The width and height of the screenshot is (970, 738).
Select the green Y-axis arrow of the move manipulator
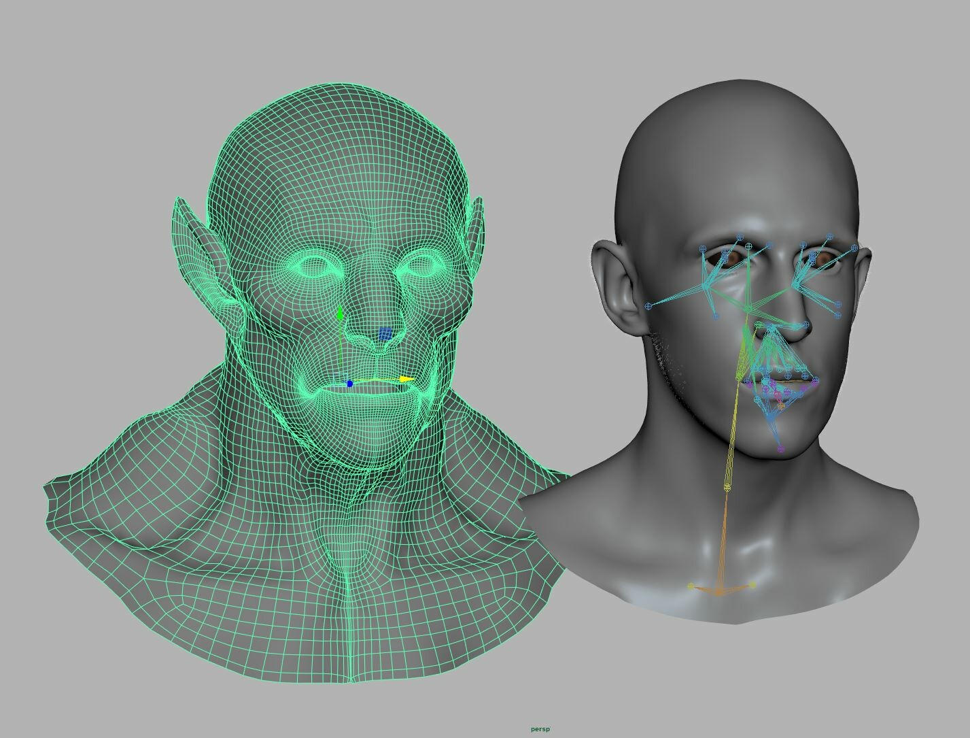(340, 313)
